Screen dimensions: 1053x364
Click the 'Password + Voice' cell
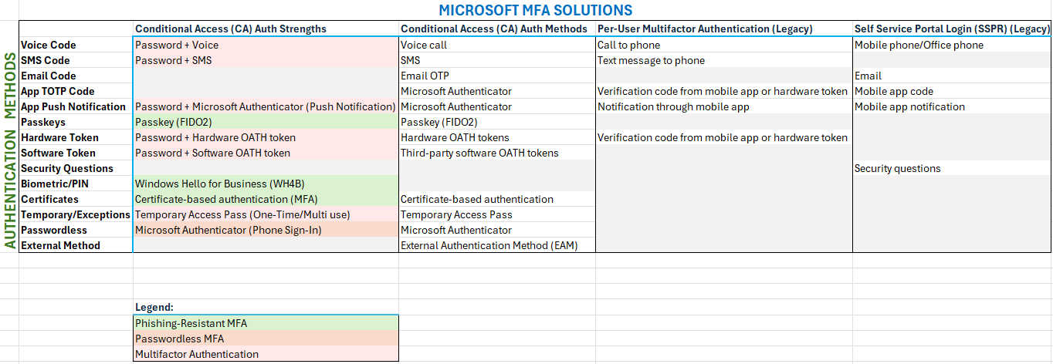tap(266, 45)
